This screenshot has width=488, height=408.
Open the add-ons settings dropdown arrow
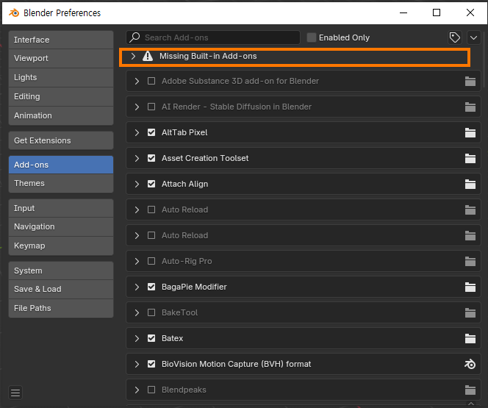(x=473, y=37)
